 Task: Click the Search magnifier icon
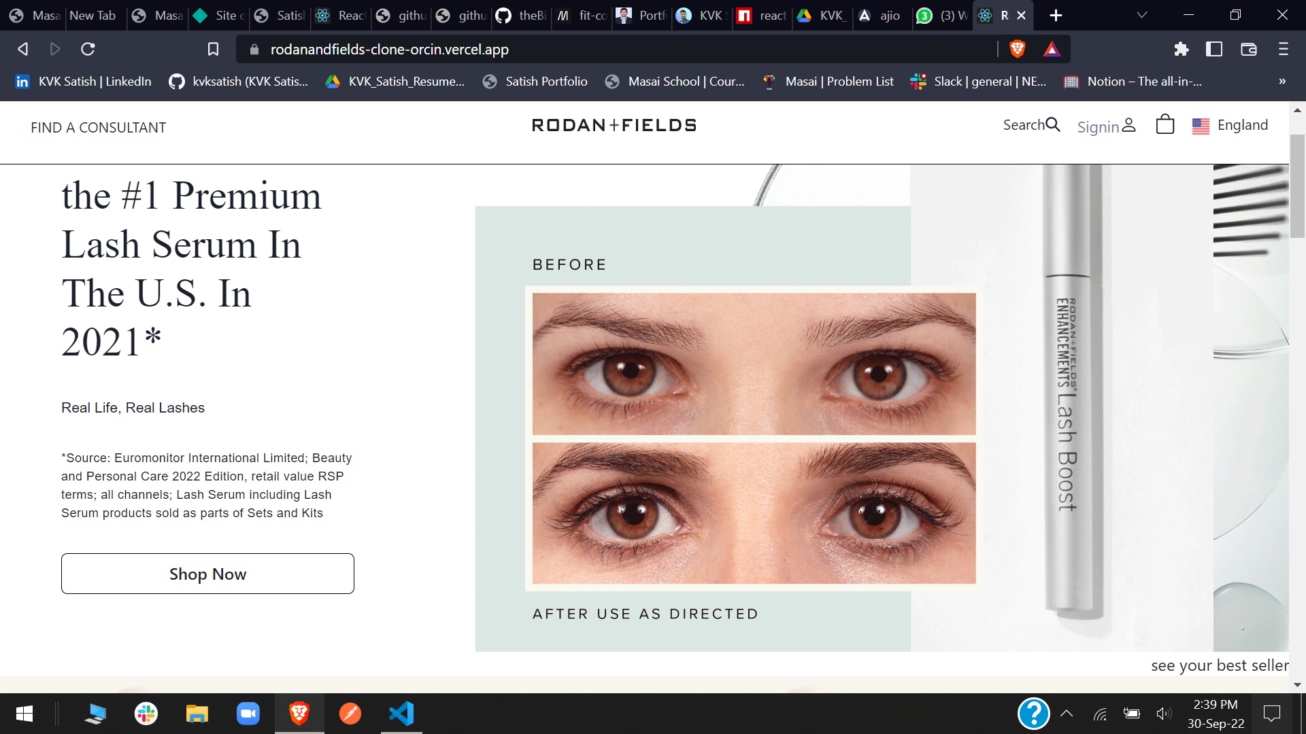pos(1052,124)
